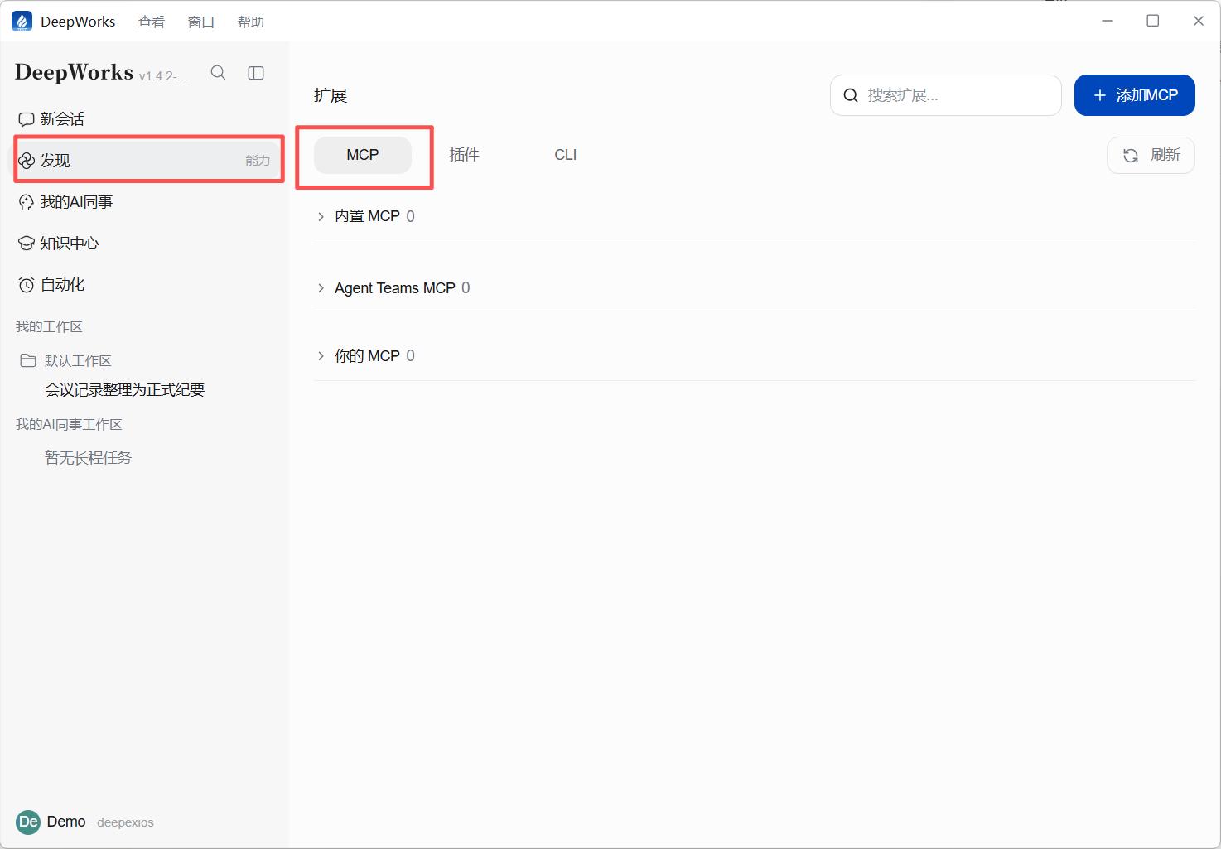This screenshot has height=849, width=1221.
Task: Click the 能力 label in 发现 row
Action: coord(258,161)
